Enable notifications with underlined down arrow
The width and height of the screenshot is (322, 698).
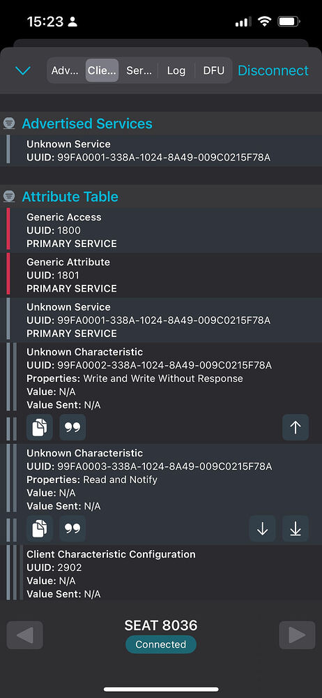pyautogui.click(x=296, y=528)
